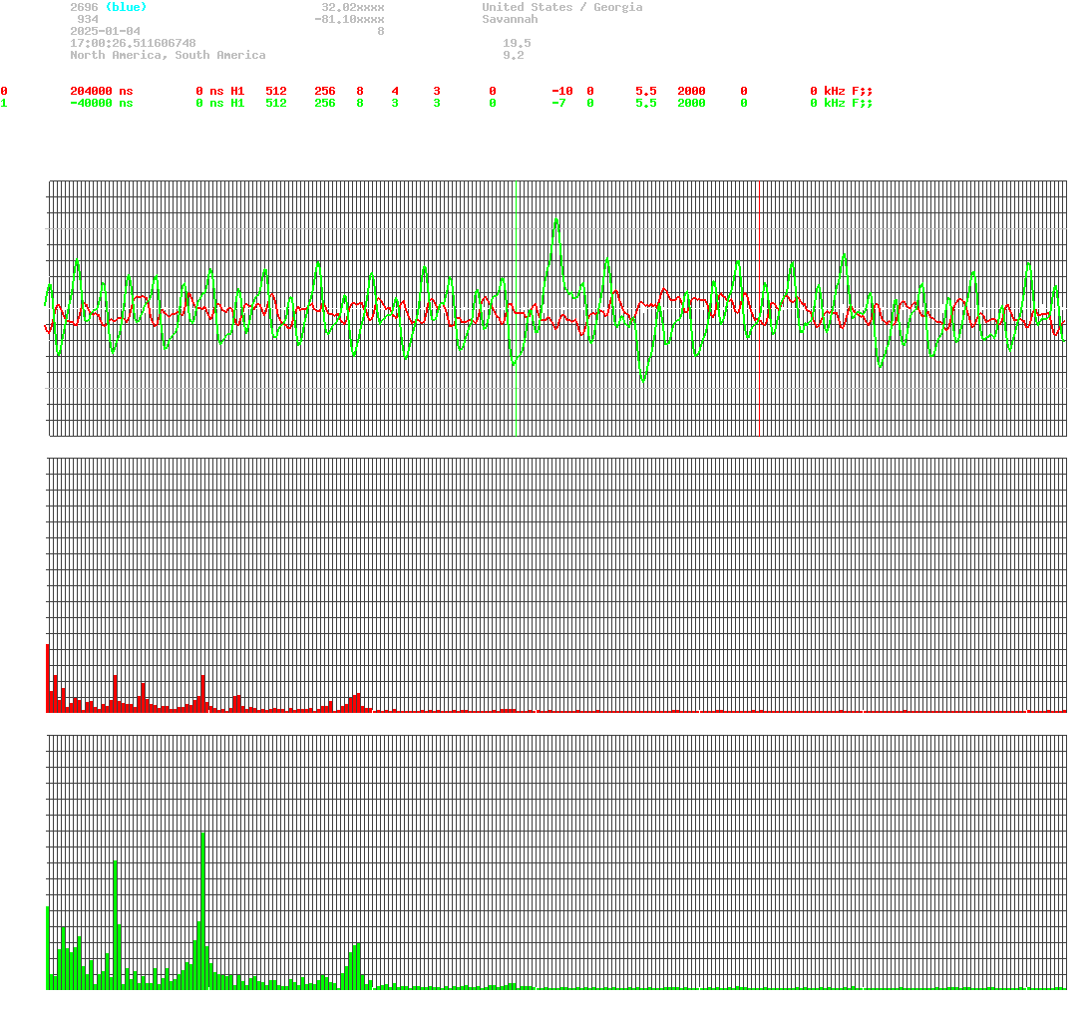Viewport: 1092px width, 1012px height.
Task: Click the green channel index '1' at row start
Action: pos(4,103)
